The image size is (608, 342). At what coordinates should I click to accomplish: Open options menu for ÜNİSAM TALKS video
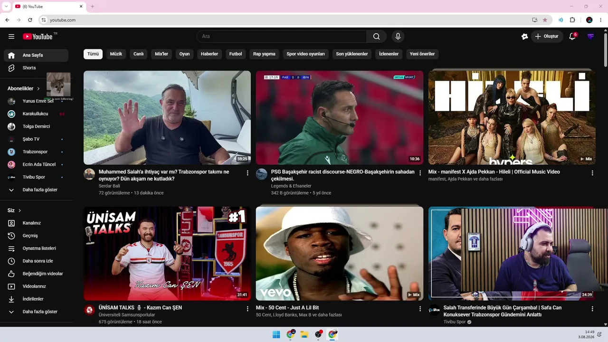(x=247, y=309)
